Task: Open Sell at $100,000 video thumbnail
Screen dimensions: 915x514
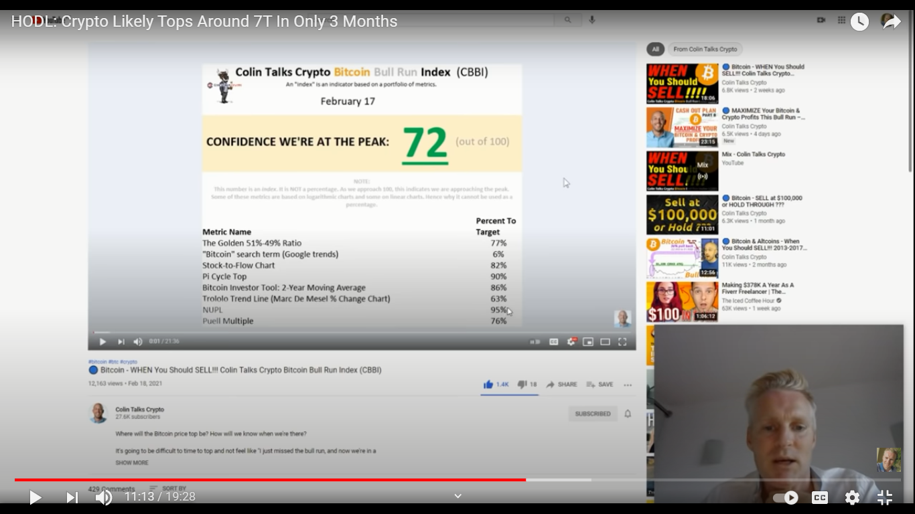Action: point(683,214)
